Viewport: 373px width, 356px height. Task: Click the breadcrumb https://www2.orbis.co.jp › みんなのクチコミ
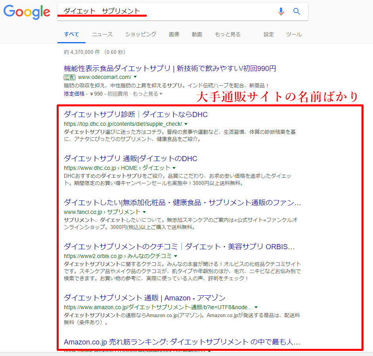(x=118, y=256)
